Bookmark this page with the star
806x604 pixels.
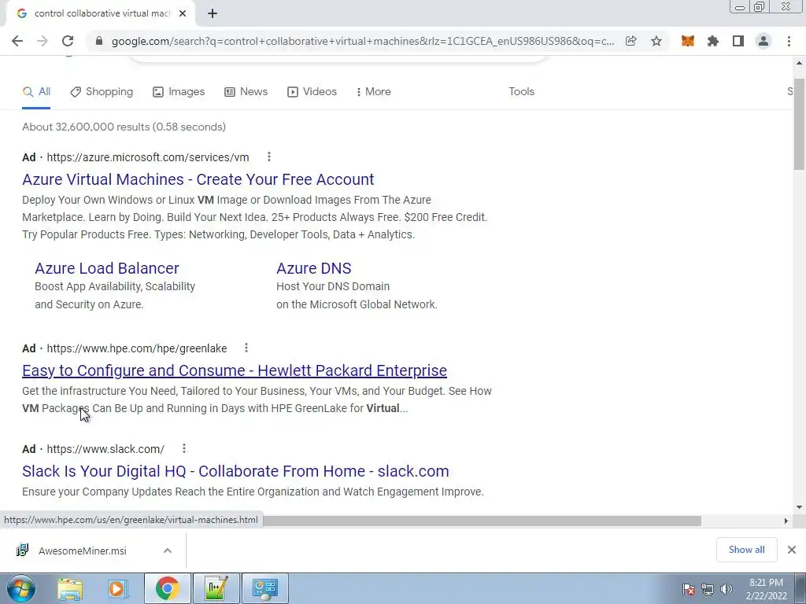click(656, 41)
